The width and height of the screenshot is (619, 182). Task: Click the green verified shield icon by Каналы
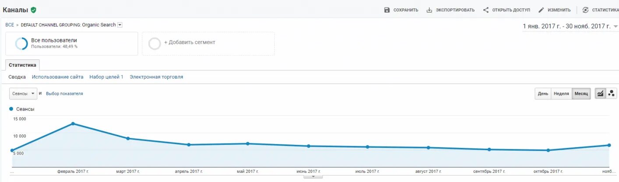coord(34,10)
